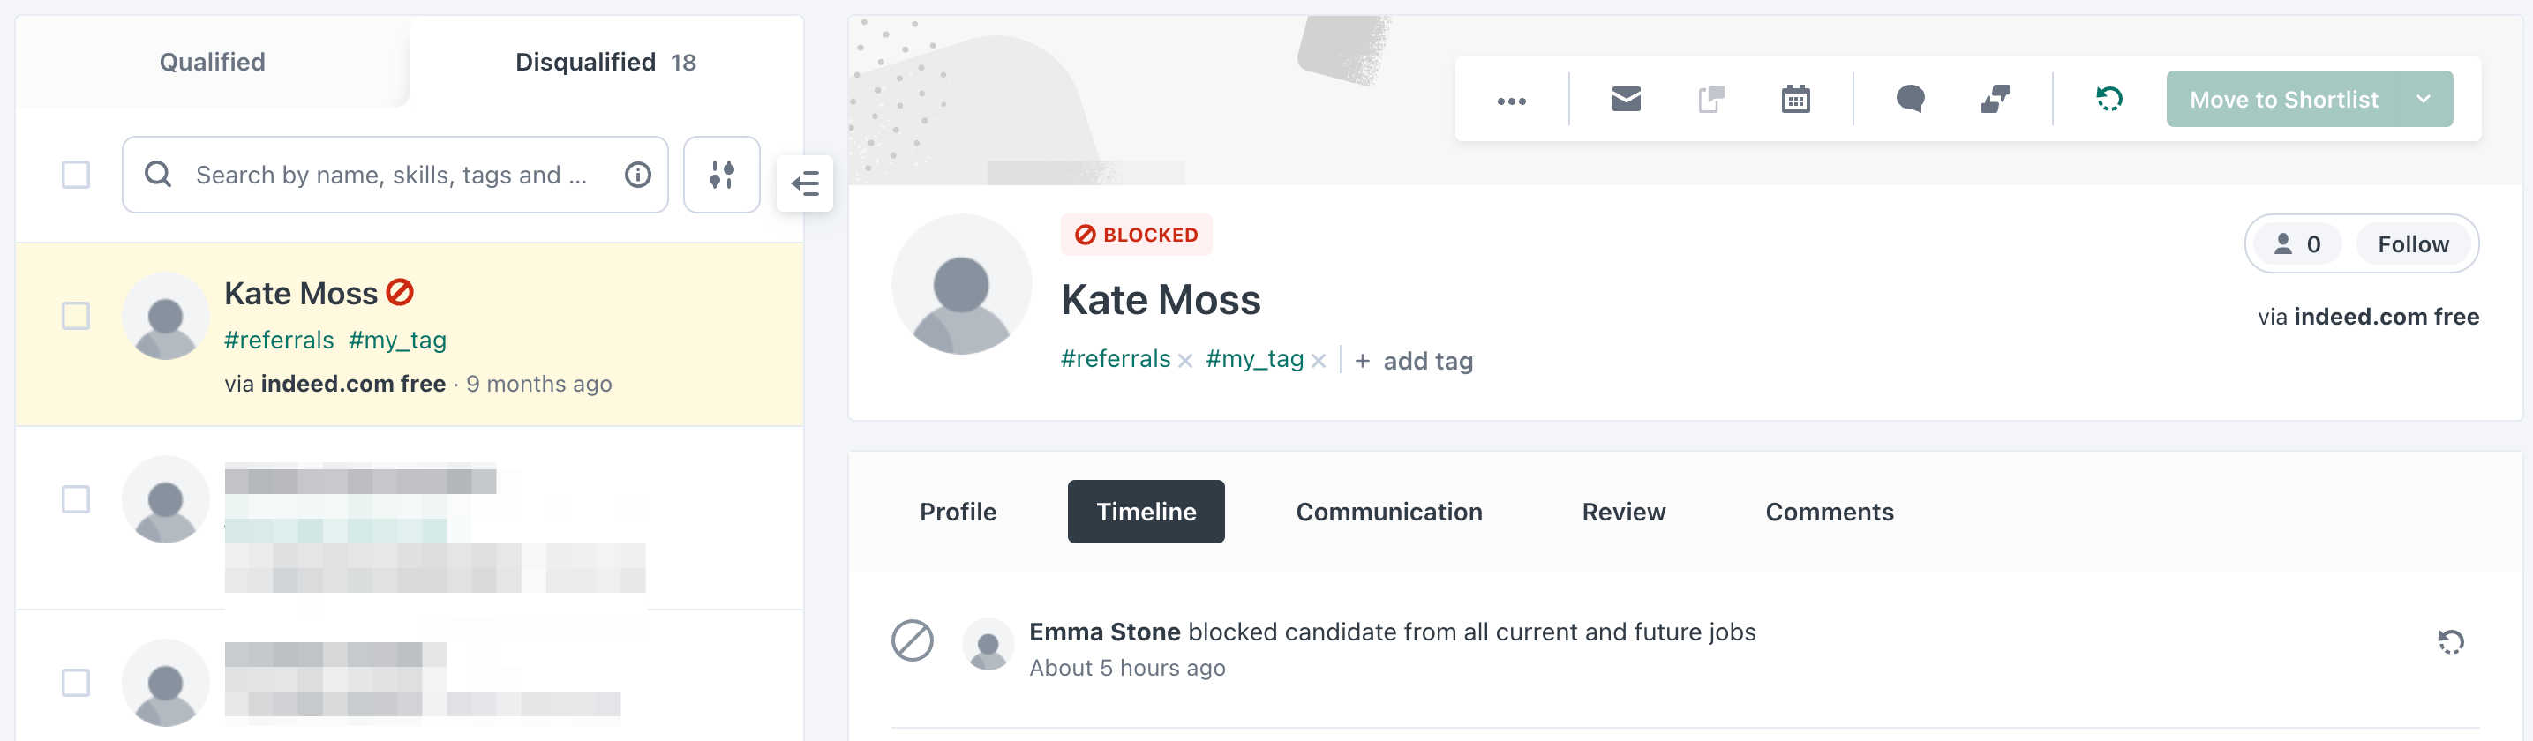This screenshot has height=741, width=2533.
Task: Open the Communication tab
Action: click(1388, 512)
